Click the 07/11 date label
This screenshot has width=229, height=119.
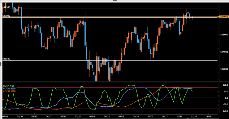pos(63,117)
